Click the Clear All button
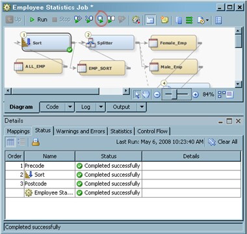247x234 pixels. click(223, 142)
